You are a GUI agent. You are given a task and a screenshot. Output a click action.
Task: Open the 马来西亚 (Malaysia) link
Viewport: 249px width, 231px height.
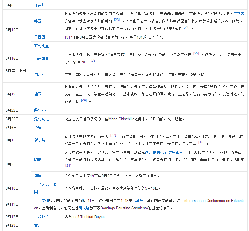41,59
